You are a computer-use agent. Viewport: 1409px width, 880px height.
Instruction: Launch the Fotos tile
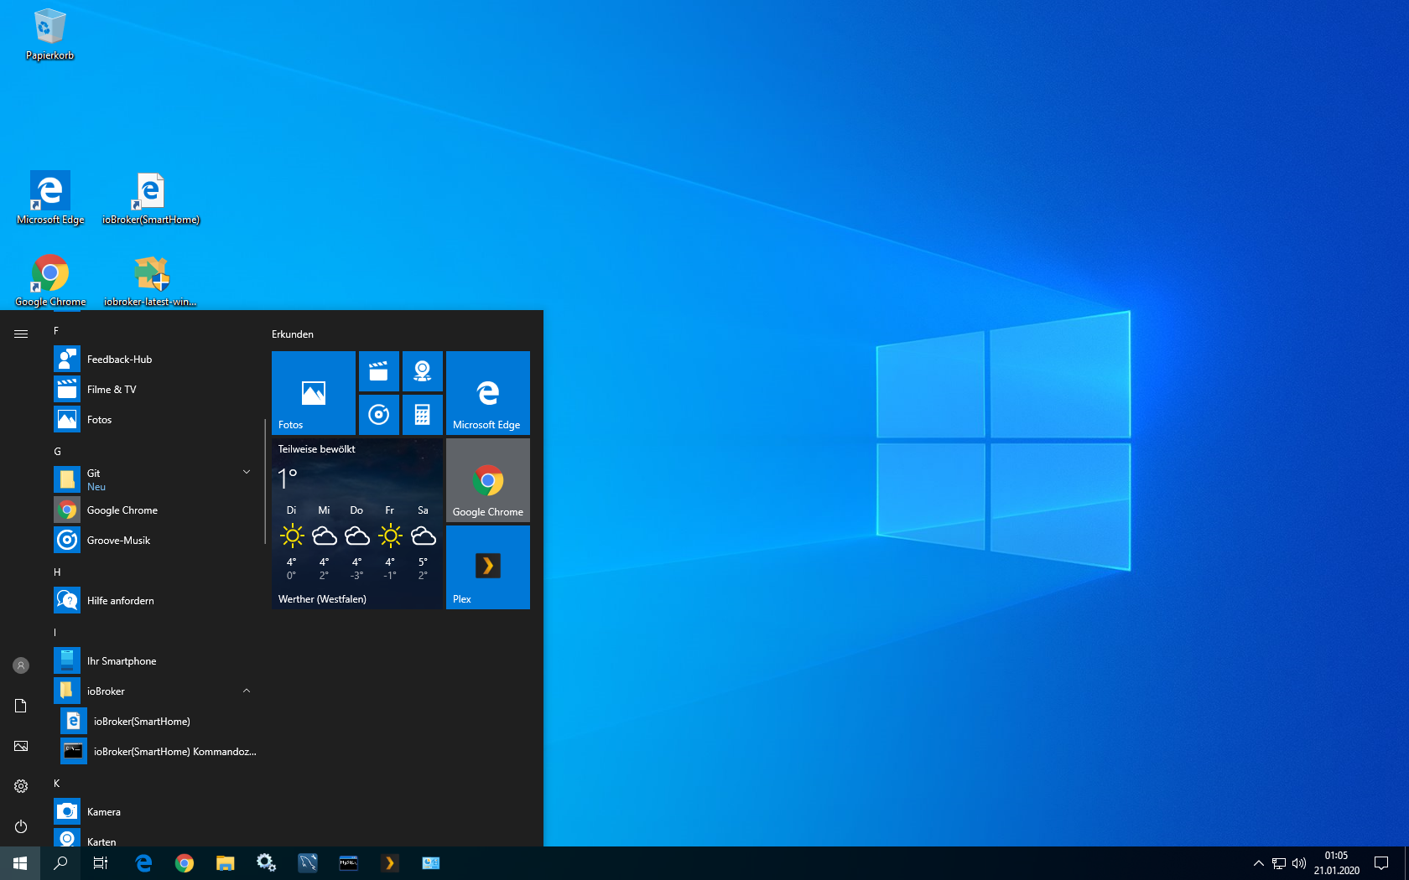tap(313, 392)
